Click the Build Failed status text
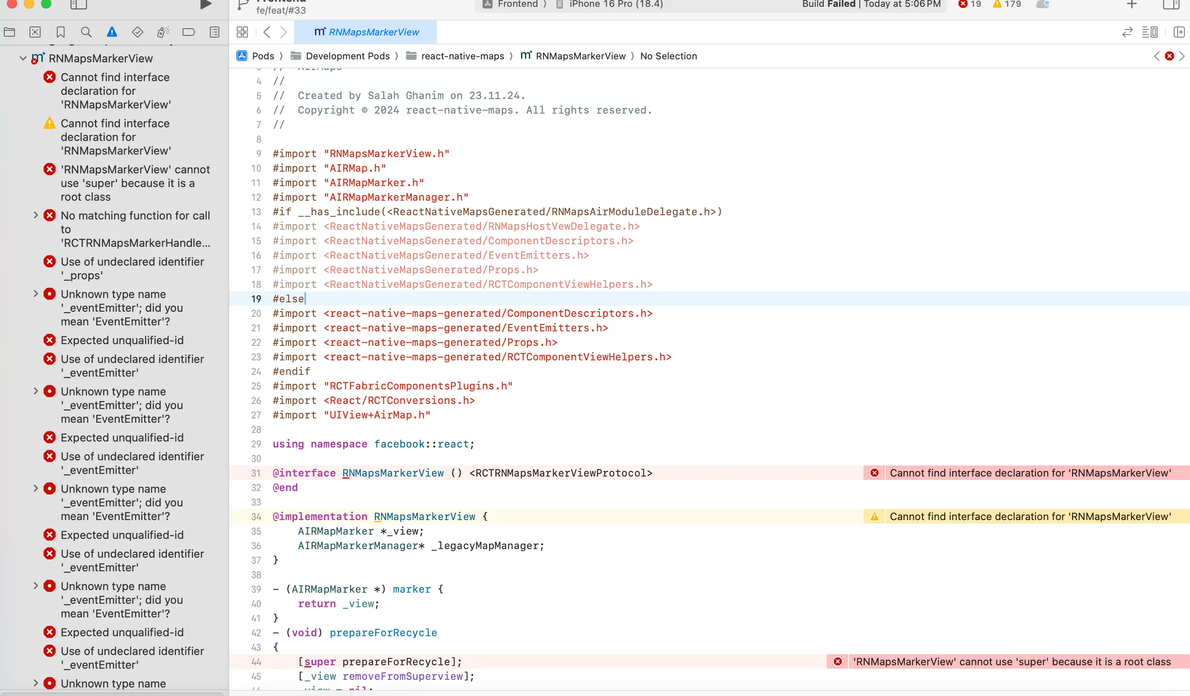1190x696 pixels. [x=829, y=4]
